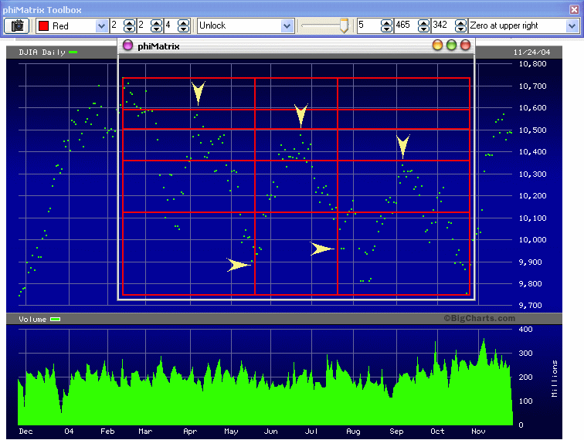Adjust the first stepper next to color dropdown
This screenshot has height=440, width=584.
click(129, 25)
